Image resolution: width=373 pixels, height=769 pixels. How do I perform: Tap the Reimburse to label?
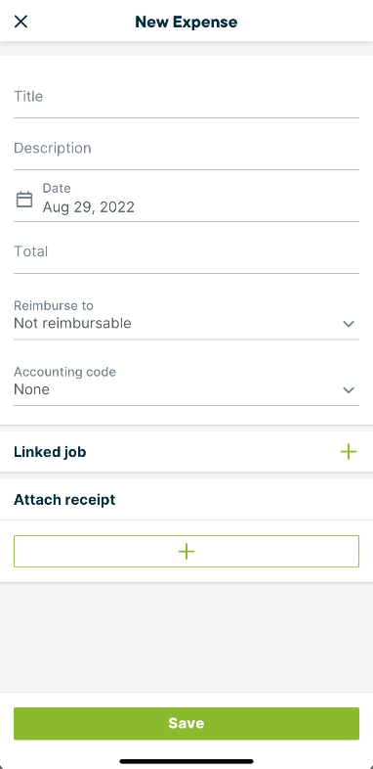54,305
